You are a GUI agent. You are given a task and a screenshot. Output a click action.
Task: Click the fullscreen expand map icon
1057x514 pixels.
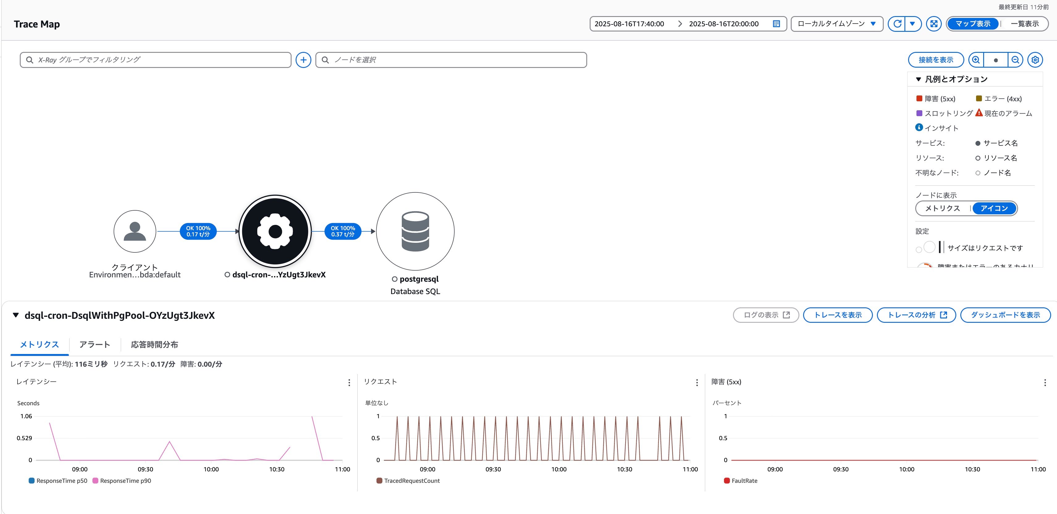(x=934, y=24)
